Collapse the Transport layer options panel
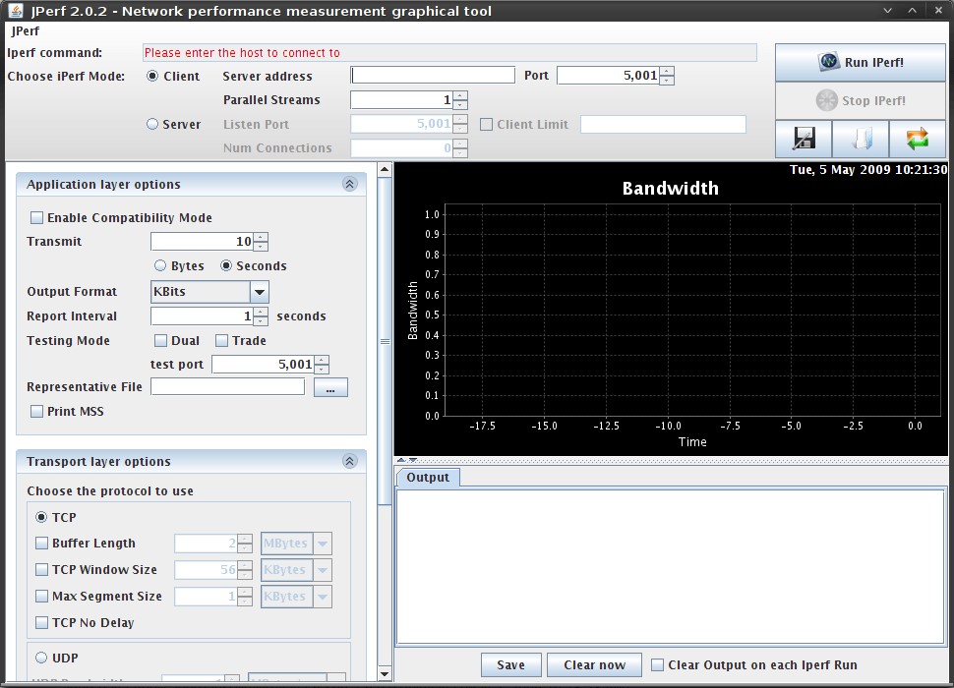This screenshot has width=954, height=688. coord(349,461)
